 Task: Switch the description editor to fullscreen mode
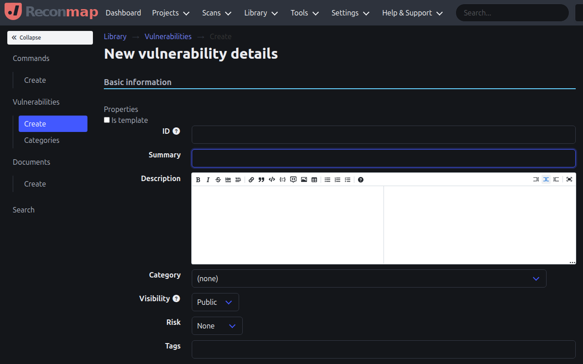(569, 179)
